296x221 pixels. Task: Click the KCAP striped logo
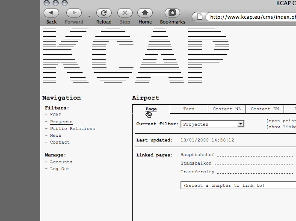pos(136,56)
